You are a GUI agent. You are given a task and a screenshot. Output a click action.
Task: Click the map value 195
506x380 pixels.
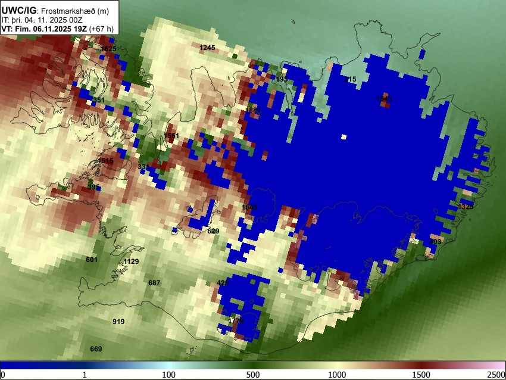[x=282, y=79]
